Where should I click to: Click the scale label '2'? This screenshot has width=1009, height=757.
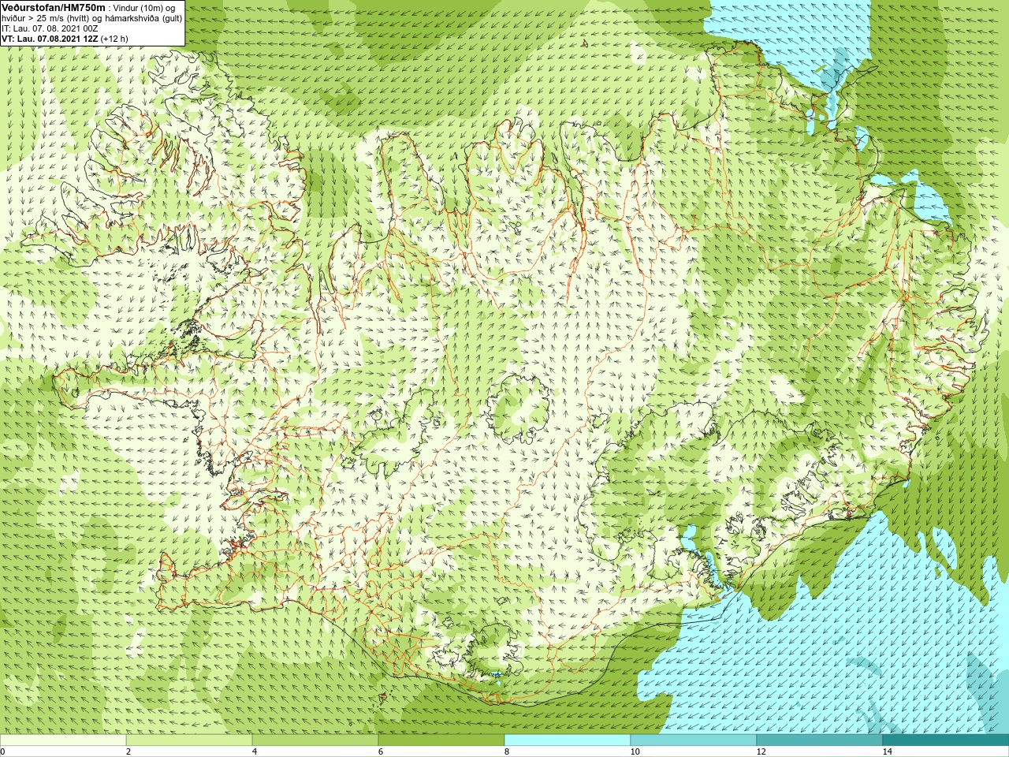pos(128,751)
